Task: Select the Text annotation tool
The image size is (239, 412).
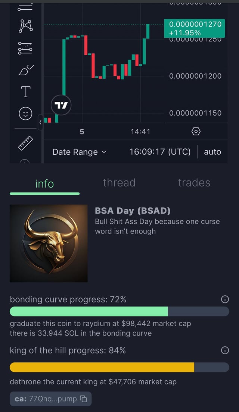Action: [25, 92]
